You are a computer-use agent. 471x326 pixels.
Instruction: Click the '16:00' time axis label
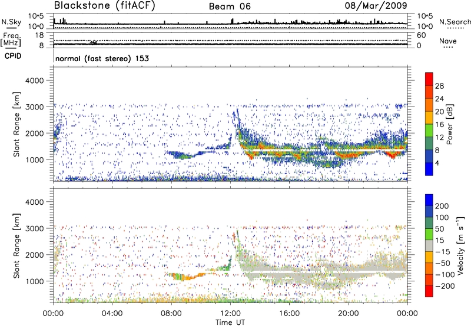(289, 314)
